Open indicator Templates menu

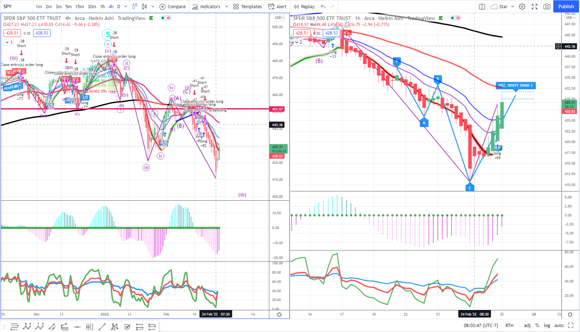[248, 6]
